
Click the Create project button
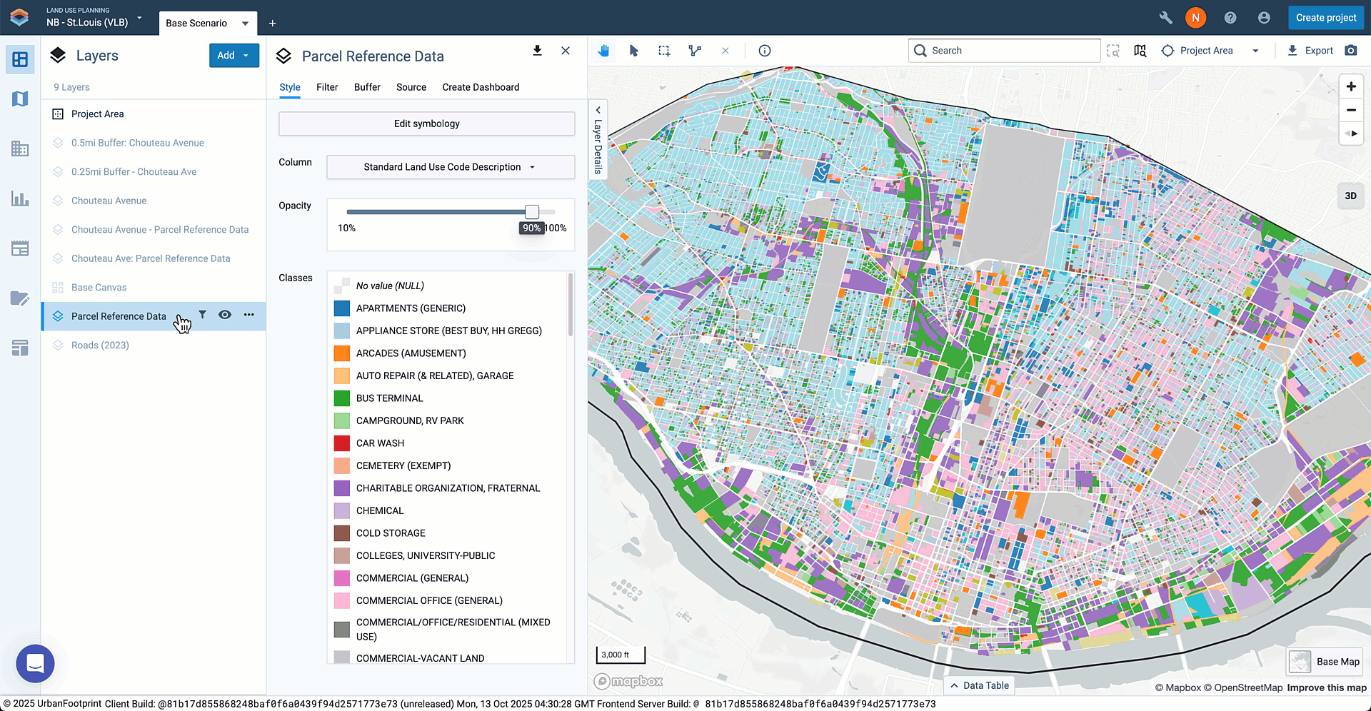coord(1325,18)
